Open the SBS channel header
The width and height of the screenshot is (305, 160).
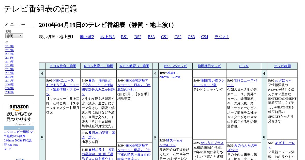pyautogui.click(x=243, y=66)
